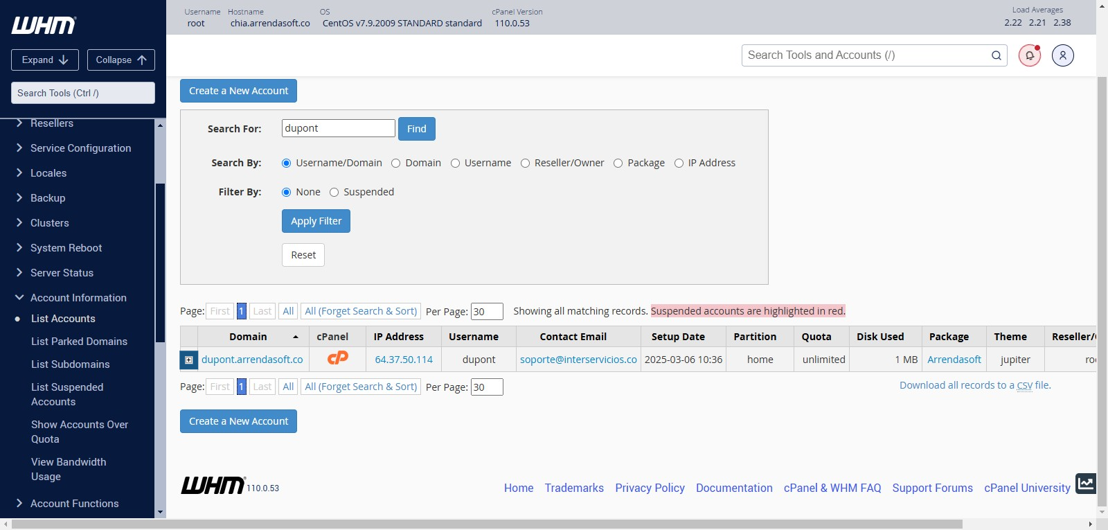Open the Arrendasoft package link

(954, 360)
